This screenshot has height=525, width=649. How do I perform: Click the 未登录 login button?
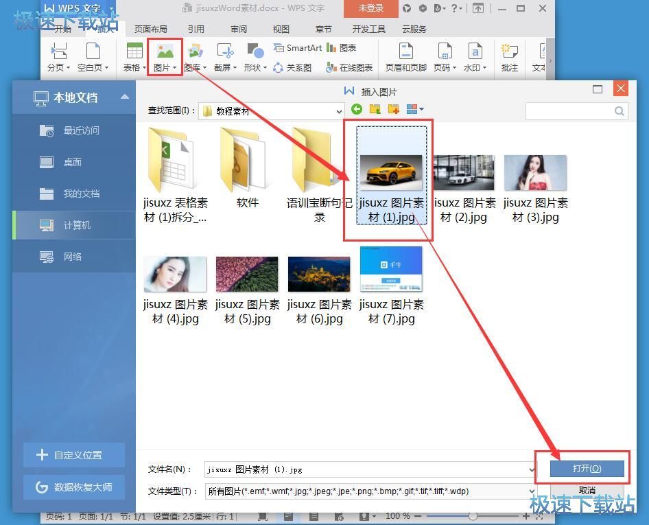coord(371,8)
